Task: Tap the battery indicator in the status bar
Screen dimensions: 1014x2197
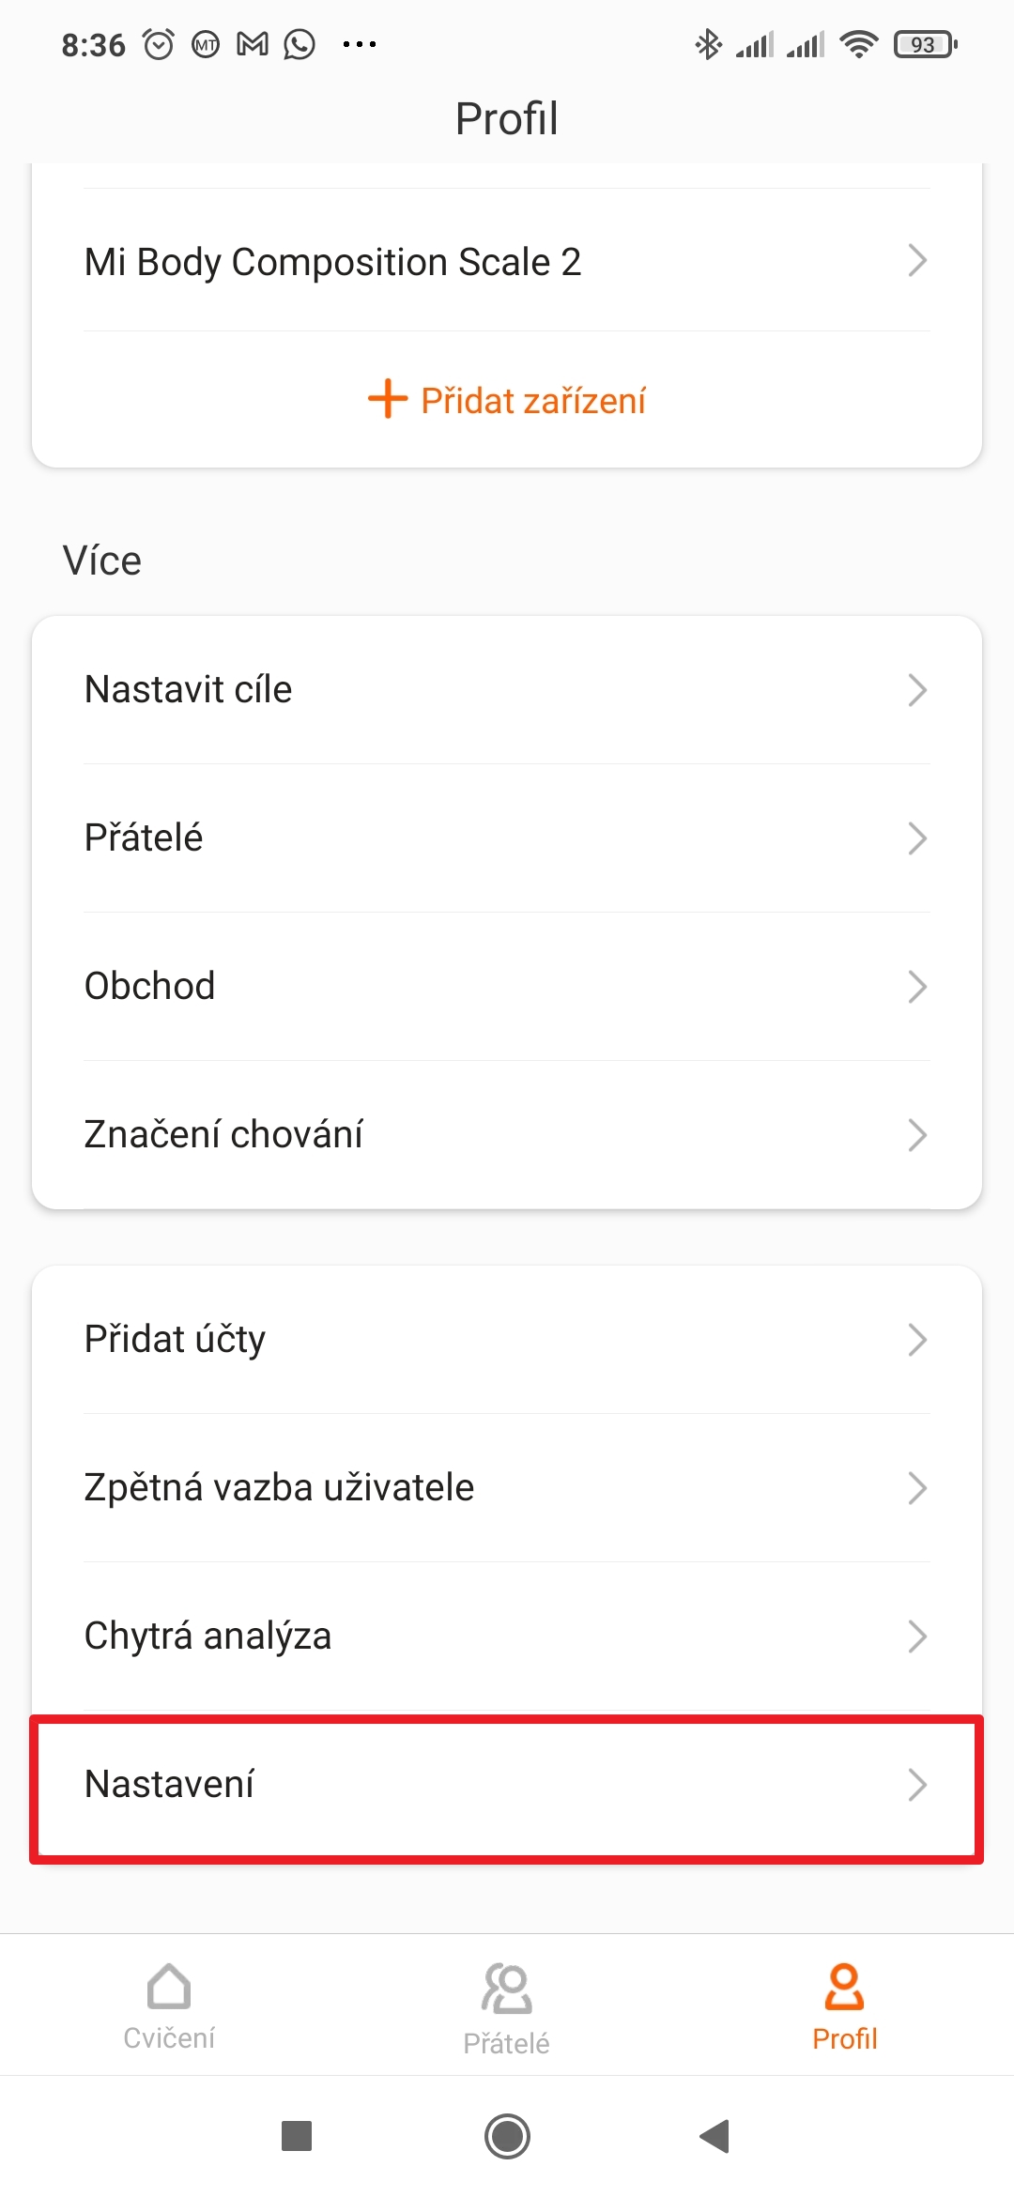Action: pos(925,44)
